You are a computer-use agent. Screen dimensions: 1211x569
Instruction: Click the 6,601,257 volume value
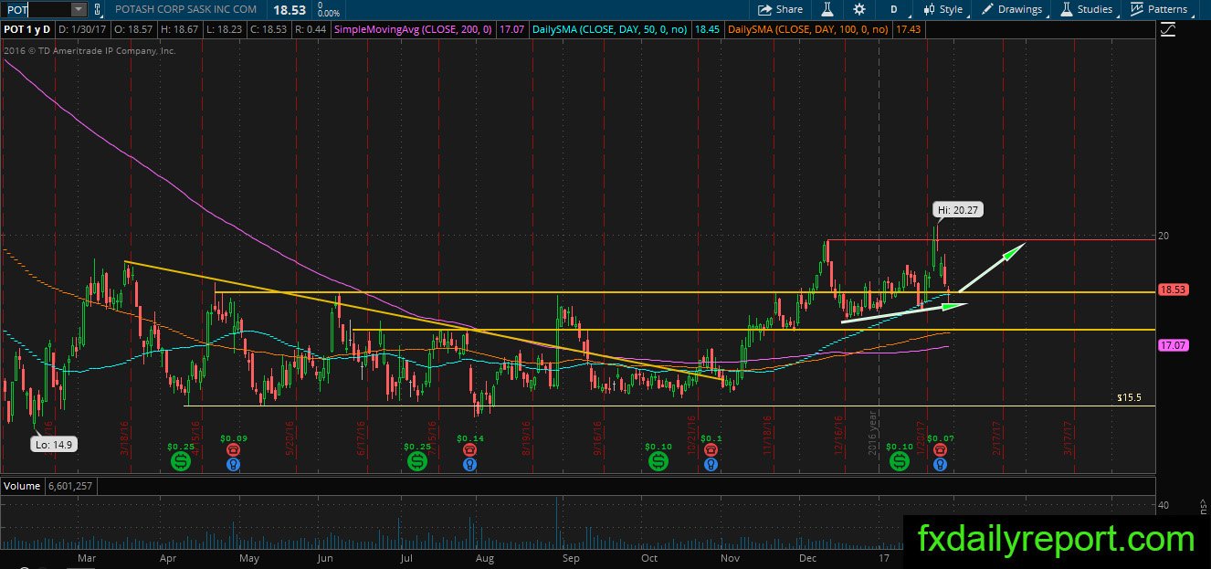click(x=70, y=486)
